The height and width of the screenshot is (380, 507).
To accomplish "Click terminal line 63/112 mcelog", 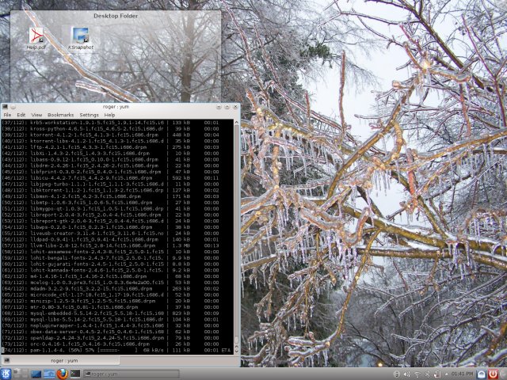I will [x=110, y=283].
